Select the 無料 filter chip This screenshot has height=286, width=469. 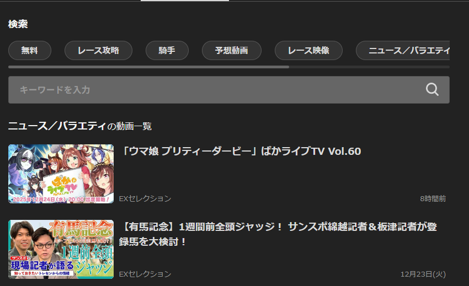coord(30,51)
